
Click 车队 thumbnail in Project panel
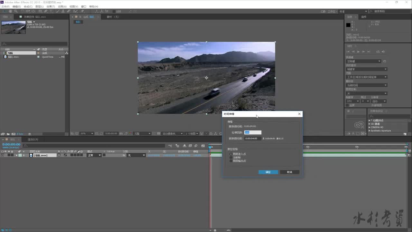(14, 27)
